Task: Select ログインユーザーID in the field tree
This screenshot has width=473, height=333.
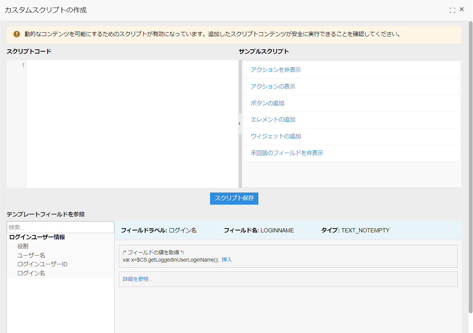Action: pyautogui.click(x=42, y=264)
